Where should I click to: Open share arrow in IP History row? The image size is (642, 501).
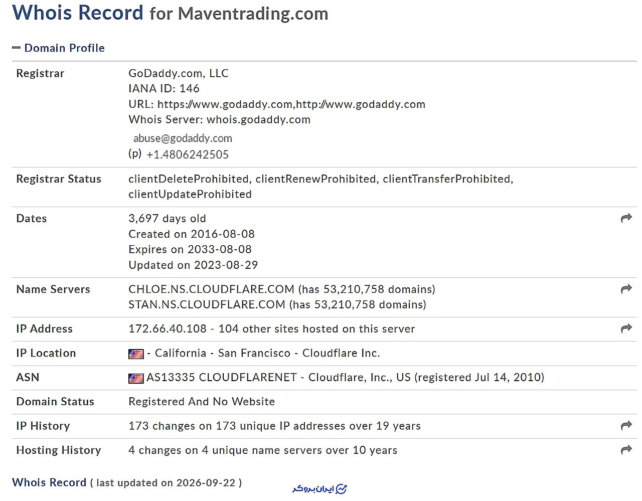point(626,426)
